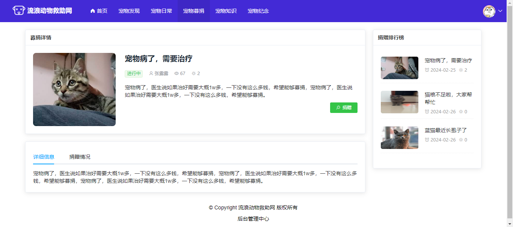Click the donation count icon in details

pyautogui.click(x=194, y=74)
